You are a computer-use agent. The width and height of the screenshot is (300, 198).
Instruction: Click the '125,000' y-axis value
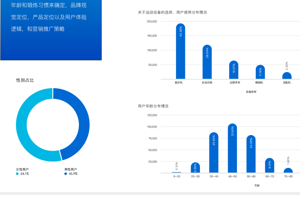(x=152, y=115)
